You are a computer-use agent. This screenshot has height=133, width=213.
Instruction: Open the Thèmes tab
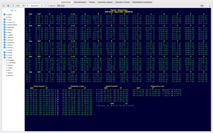(92, 2)
